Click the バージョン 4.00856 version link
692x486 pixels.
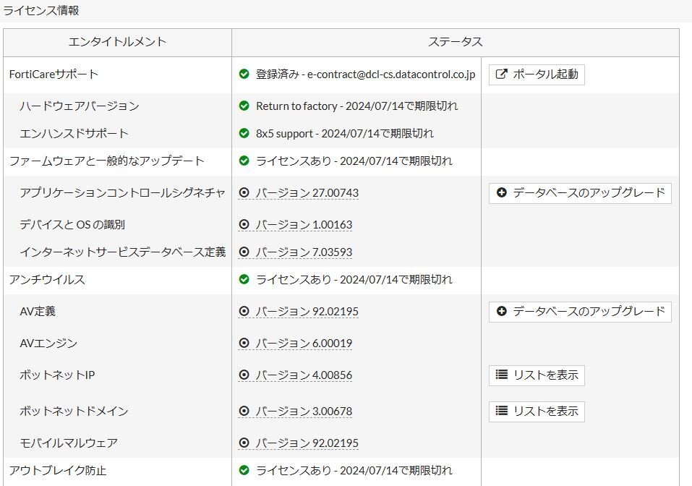point(304,375)
